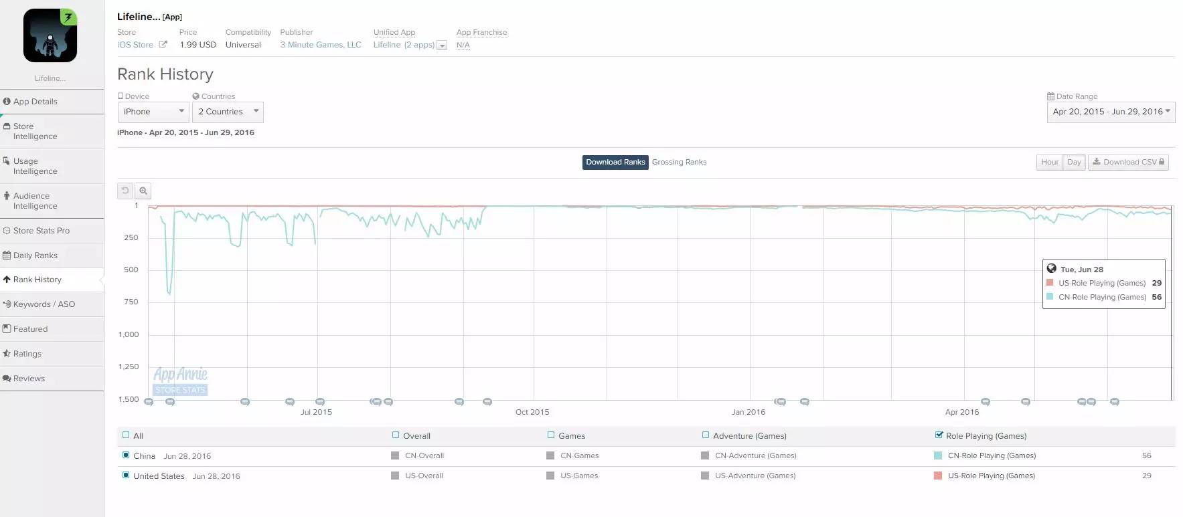This screenshot has height=517, width=1183.
Task: Switch to the Grossing Ranks tab
Action: tap(679, 163)
